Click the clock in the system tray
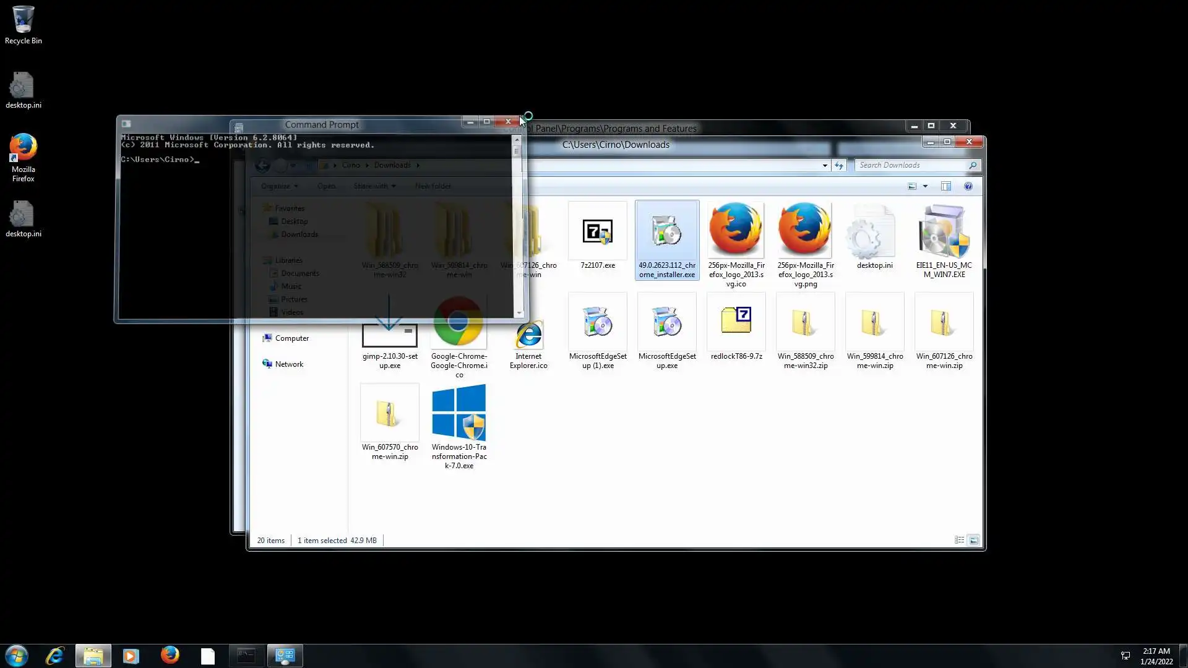This screenshot has width=1188, height=668. [1156, 656]
